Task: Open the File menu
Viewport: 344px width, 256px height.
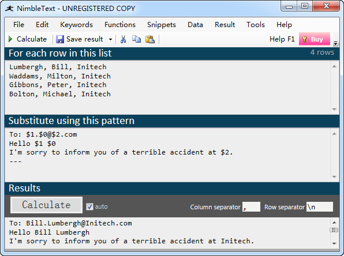Action: [x=18, y=25]
